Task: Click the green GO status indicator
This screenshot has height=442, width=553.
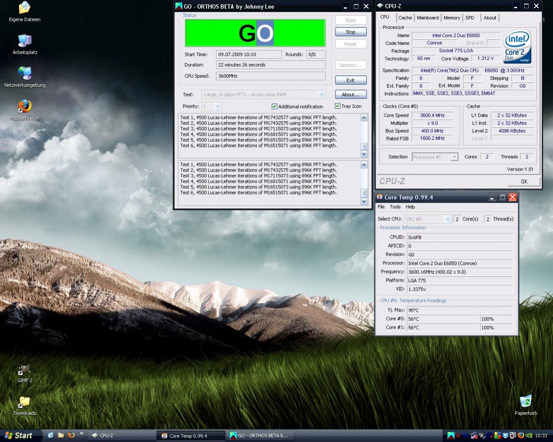Action: [255, 33]
